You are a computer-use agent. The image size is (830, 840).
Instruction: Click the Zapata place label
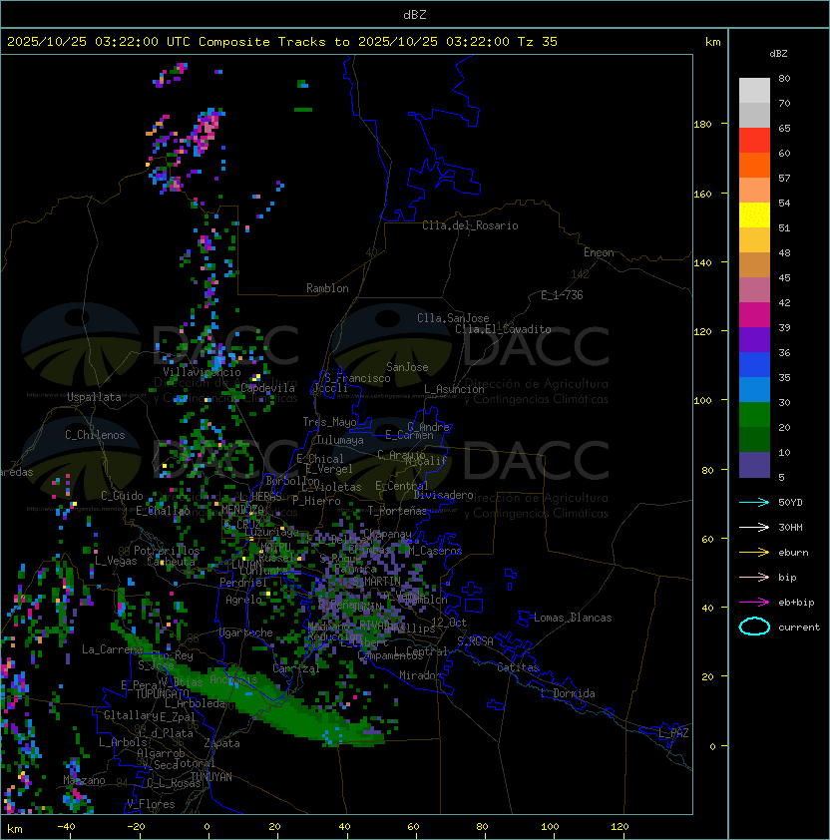click(x=221, y=743)
